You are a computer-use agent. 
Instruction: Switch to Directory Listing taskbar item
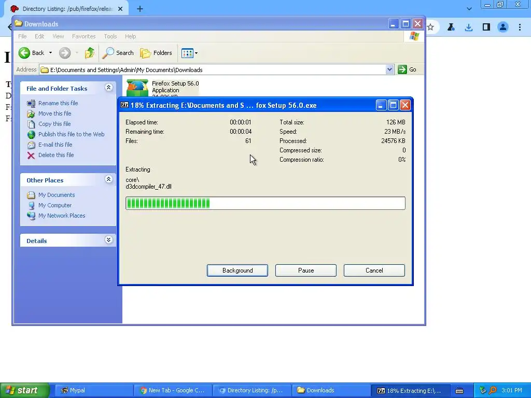point(253,391)
